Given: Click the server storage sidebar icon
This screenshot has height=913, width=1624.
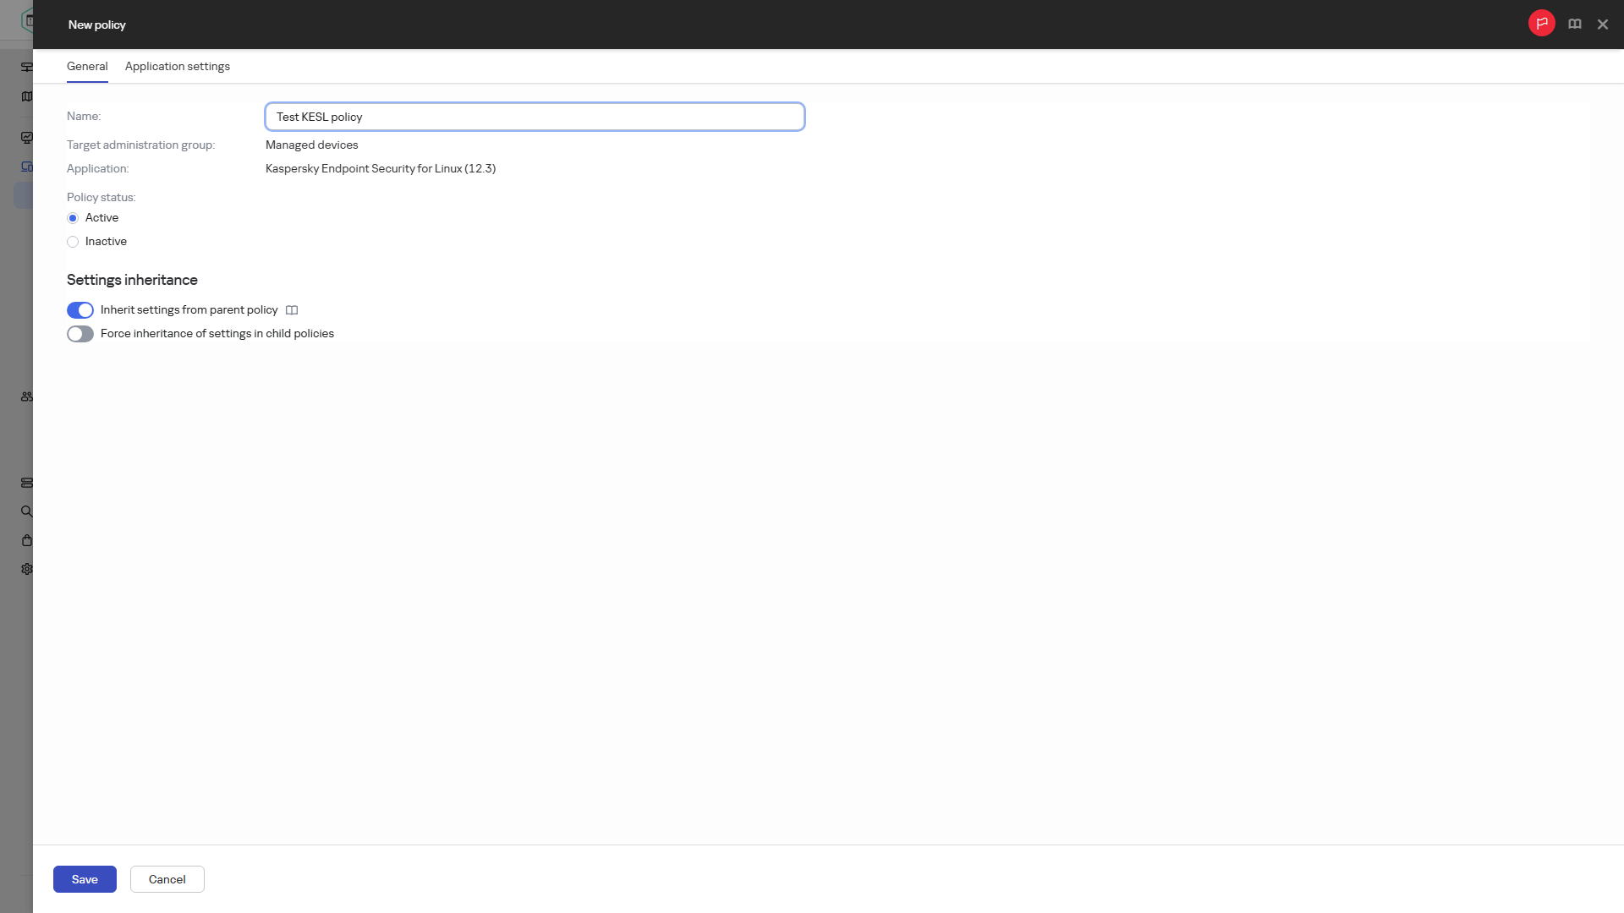Looking at the screenshot, I should point(27,483).
